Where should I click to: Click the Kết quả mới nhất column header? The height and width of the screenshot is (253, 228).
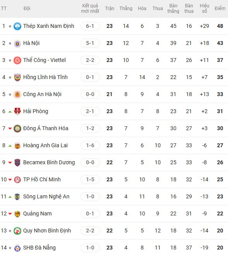(90, 9)
